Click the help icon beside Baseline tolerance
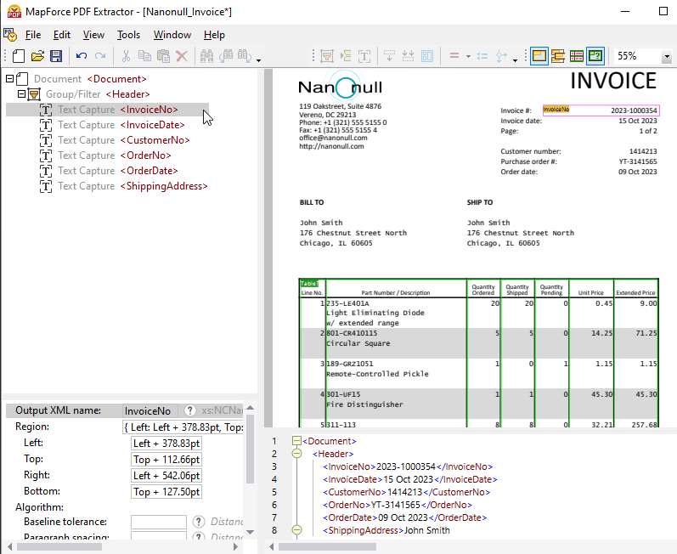 click(x=199, y=523)
